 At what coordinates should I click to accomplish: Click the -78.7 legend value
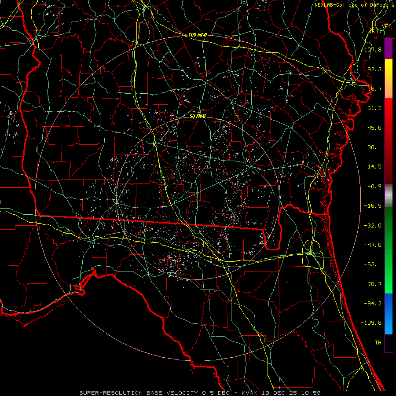pyautogui.click(x=373, y=284)
